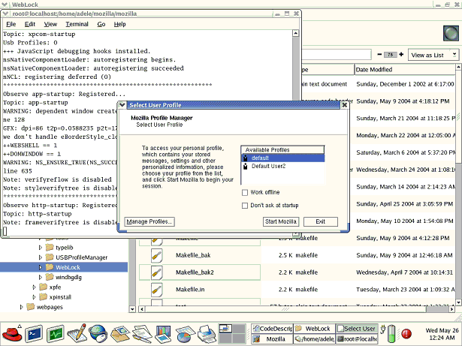Click the Start Mozilla button

coord(281,221)
